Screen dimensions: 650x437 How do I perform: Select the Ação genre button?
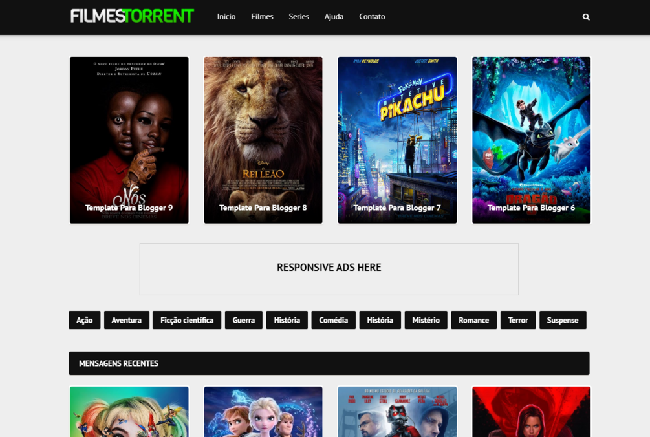85,320
